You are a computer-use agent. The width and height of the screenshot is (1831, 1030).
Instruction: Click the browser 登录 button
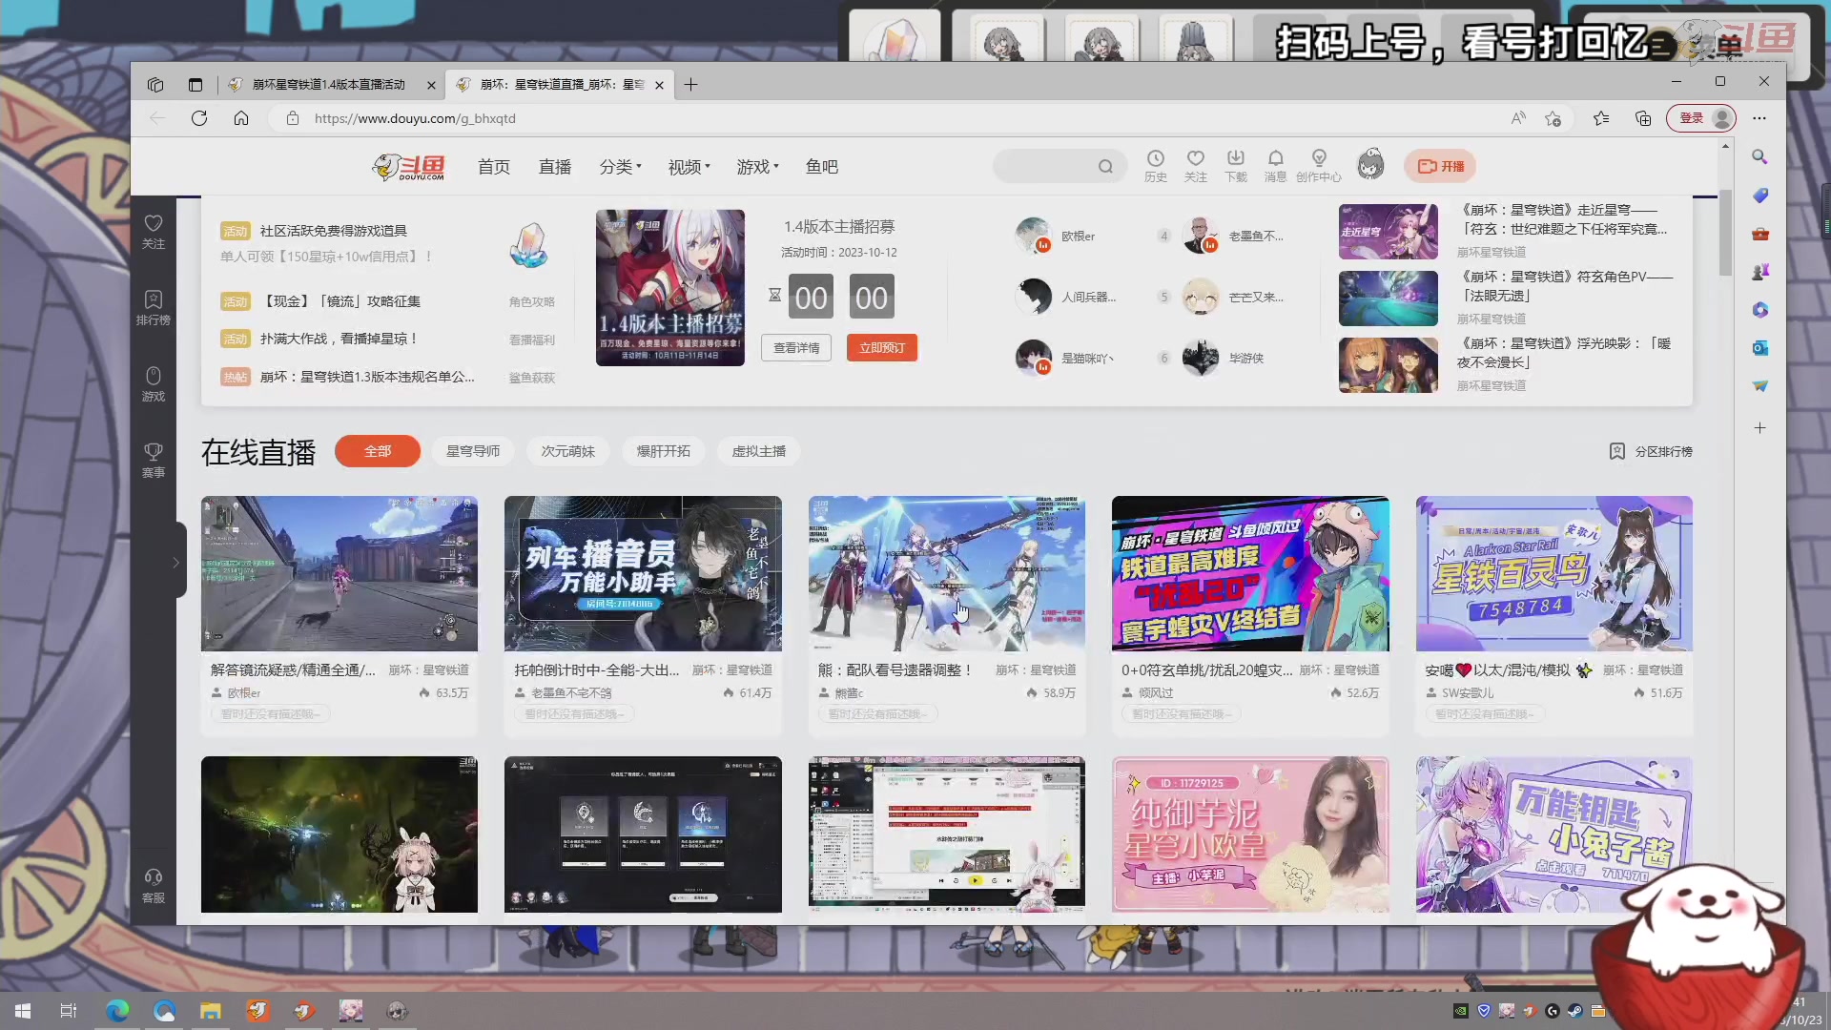(1701, 118)
